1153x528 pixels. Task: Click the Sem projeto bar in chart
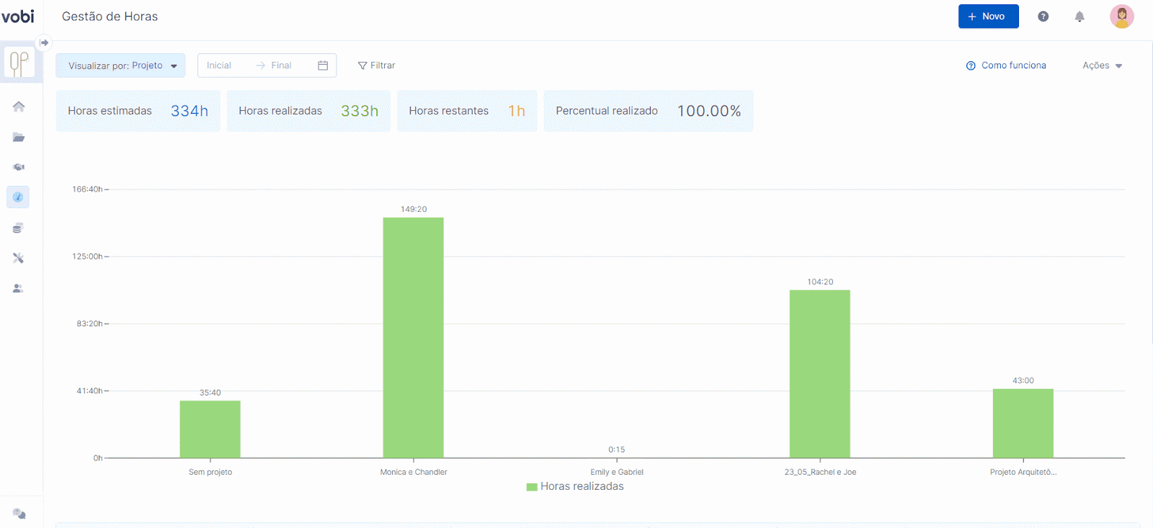[210, 429]
